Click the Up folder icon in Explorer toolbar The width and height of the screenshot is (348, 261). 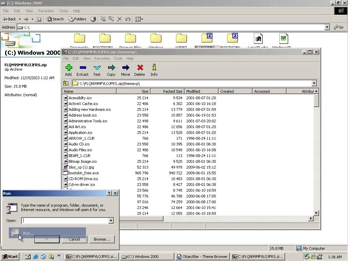(x=39, y=19)
